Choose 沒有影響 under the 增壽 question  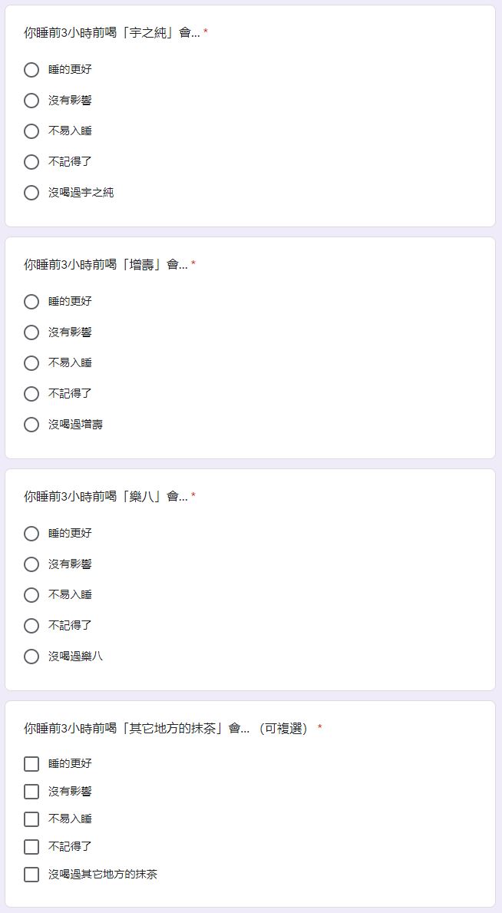coord(31,332)
